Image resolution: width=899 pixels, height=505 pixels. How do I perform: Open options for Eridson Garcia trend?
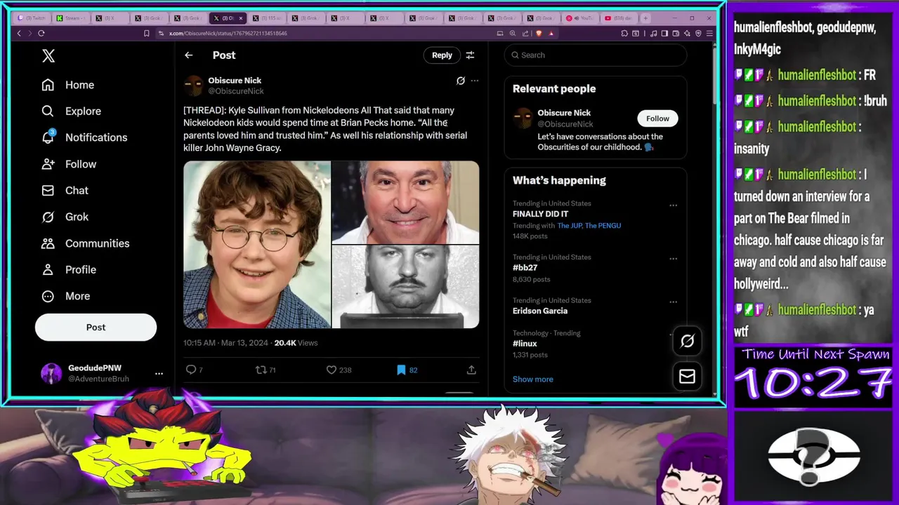(x=673, y=302)
